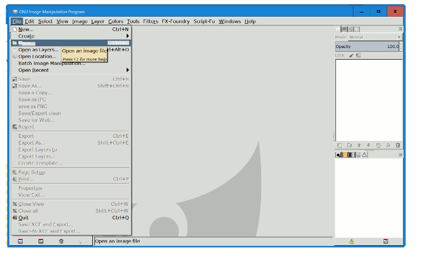422x258 pixels.
Task: Switch to the Brushes dock tab
Action: click(338, 155)
